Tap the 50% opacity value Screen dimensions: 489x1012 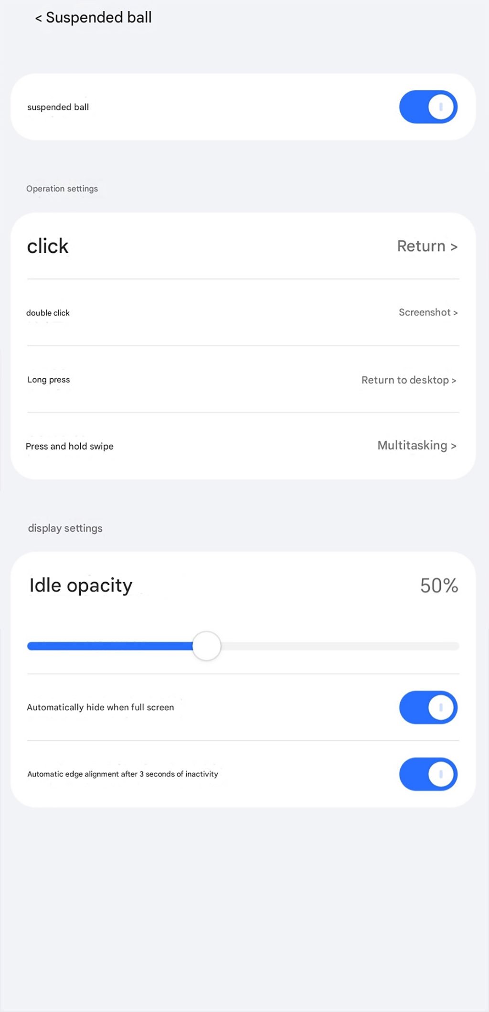tap(439, 586)
